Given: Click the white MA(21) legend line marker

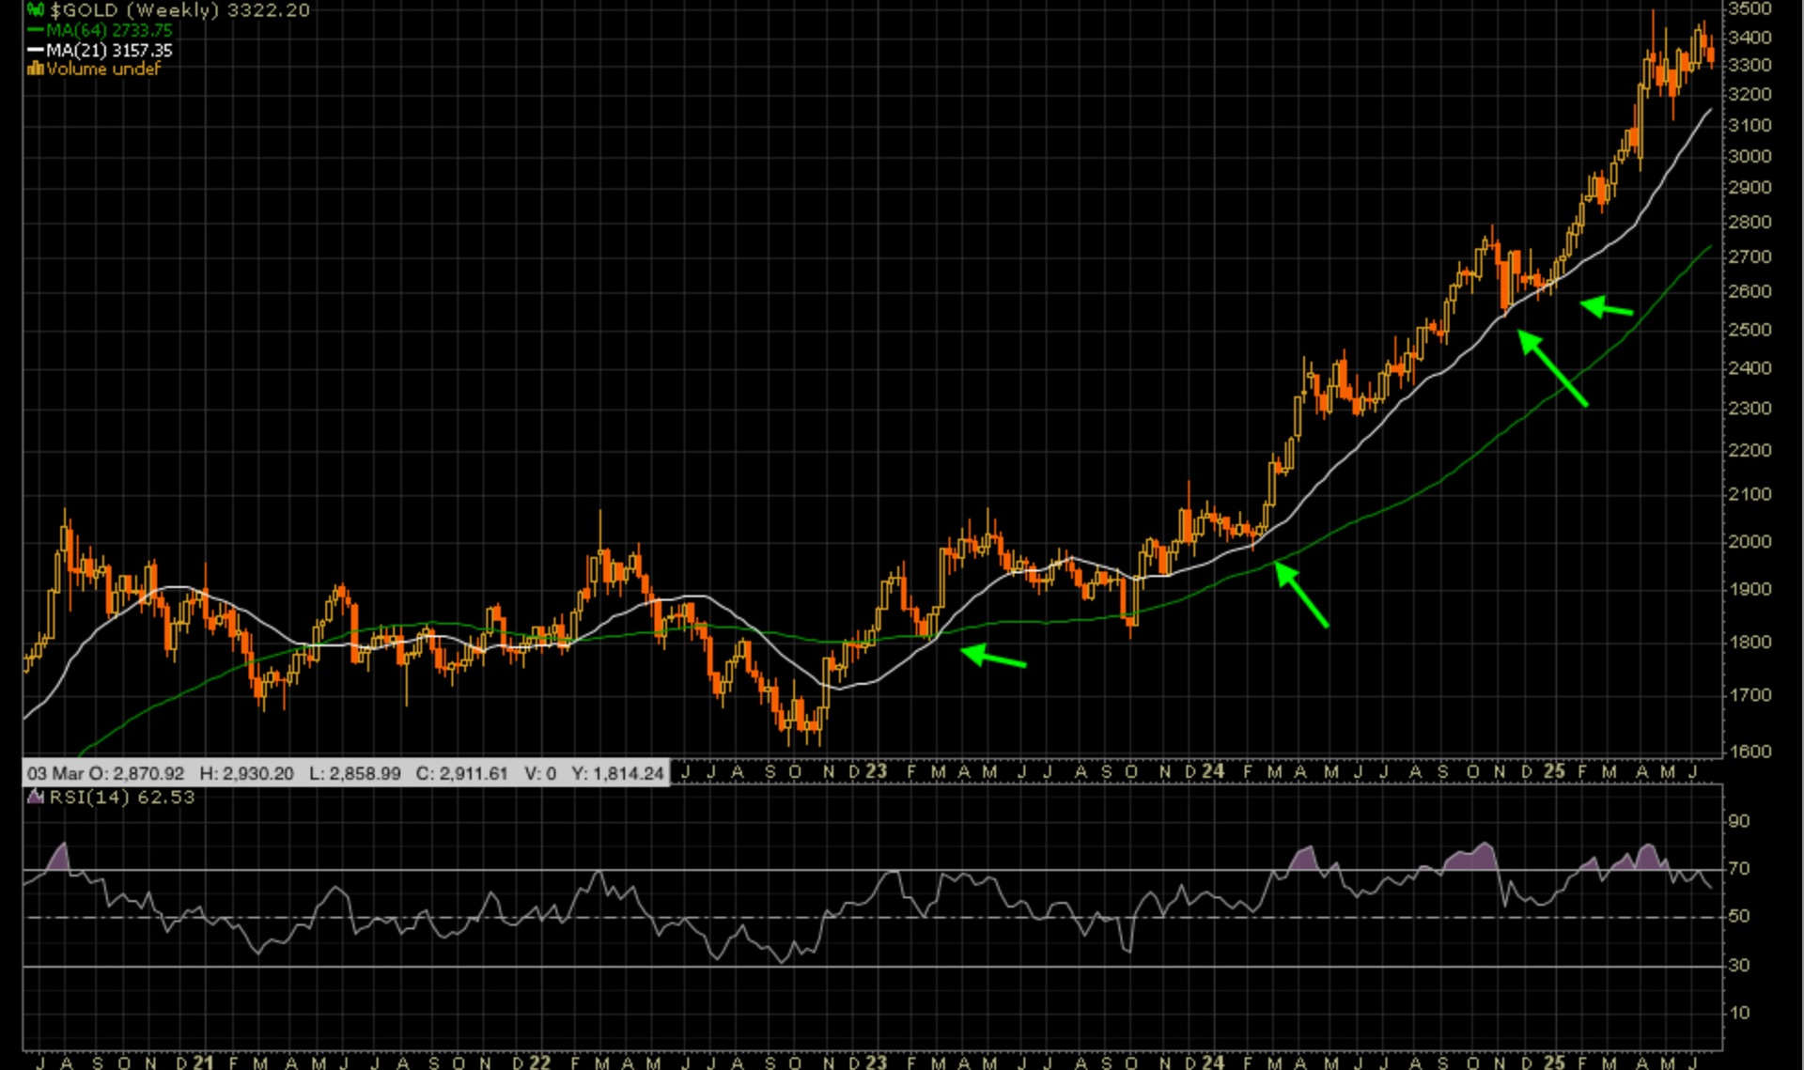Looking at the screenshot, I should (37, 51).
